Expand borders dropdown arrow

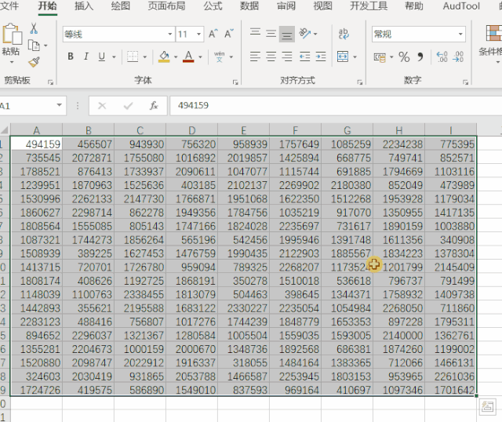(144, 57)
